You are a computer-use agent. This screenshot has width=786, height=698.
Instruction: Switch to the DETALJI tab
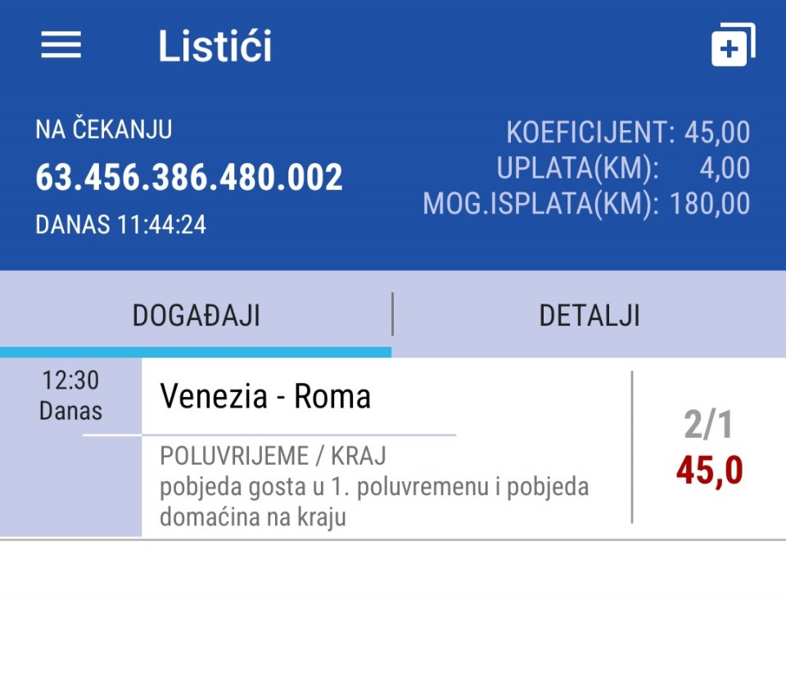pyautogui.click(x=589, y=315)
